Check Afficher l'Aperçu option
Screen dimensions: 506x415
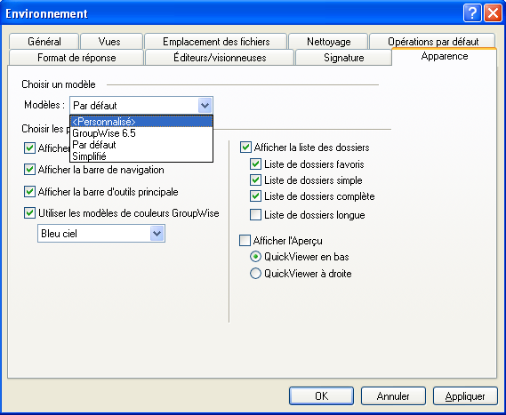[x=245, y=241]
